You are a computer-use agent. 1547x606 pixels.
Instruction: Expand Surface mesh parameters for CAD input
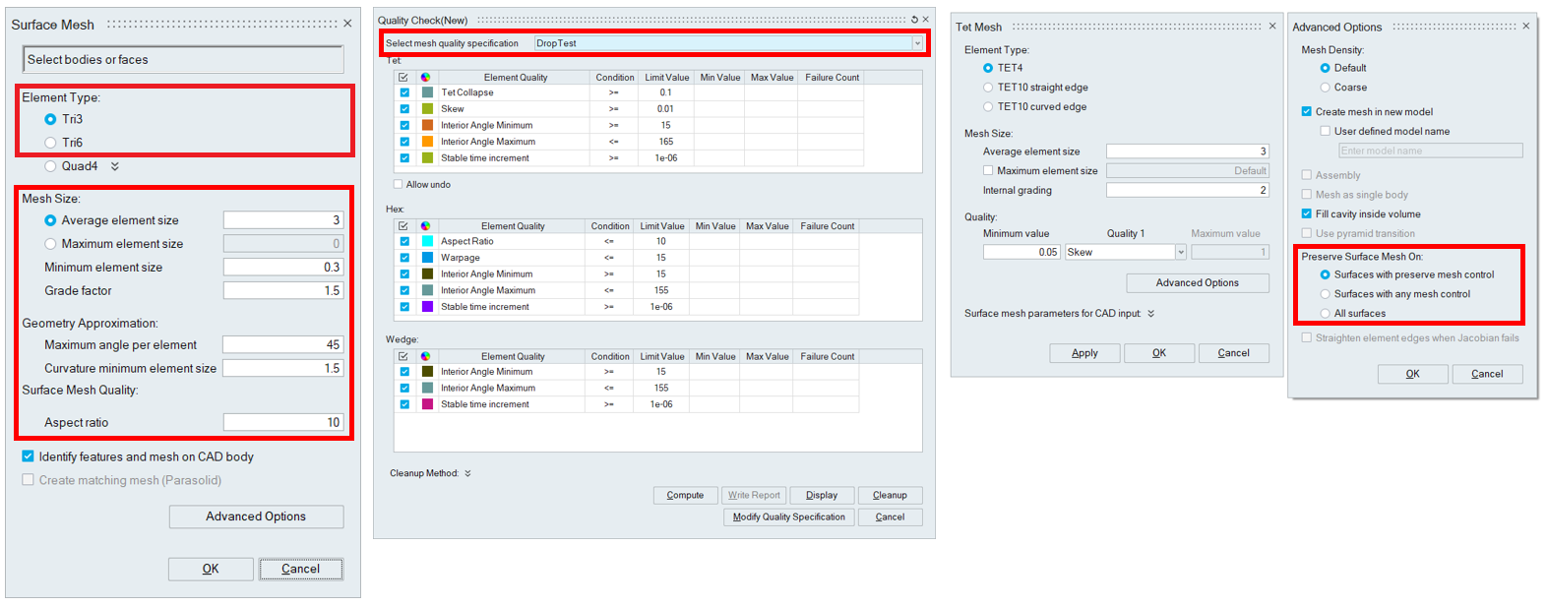[x=1150, y=314]
